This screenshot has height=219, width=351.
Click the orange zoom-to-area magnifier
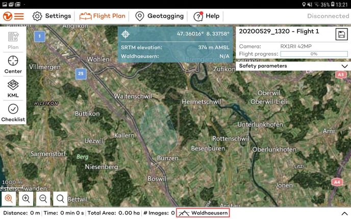coord(8,199)
